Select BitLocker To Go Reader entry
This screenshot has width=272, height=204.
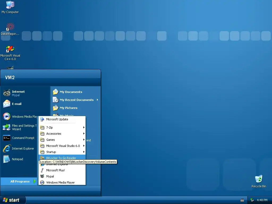point(62,157)
